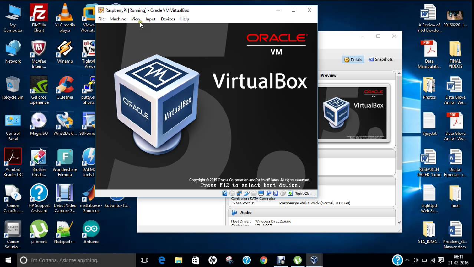Screen dimensions: 474x267
Task: Open the Input menu
Action: coord(151,19)
